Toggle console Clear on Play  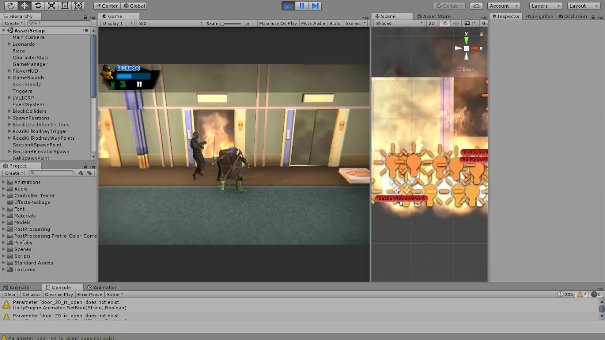pyautogui.click(x=59, y=294)
